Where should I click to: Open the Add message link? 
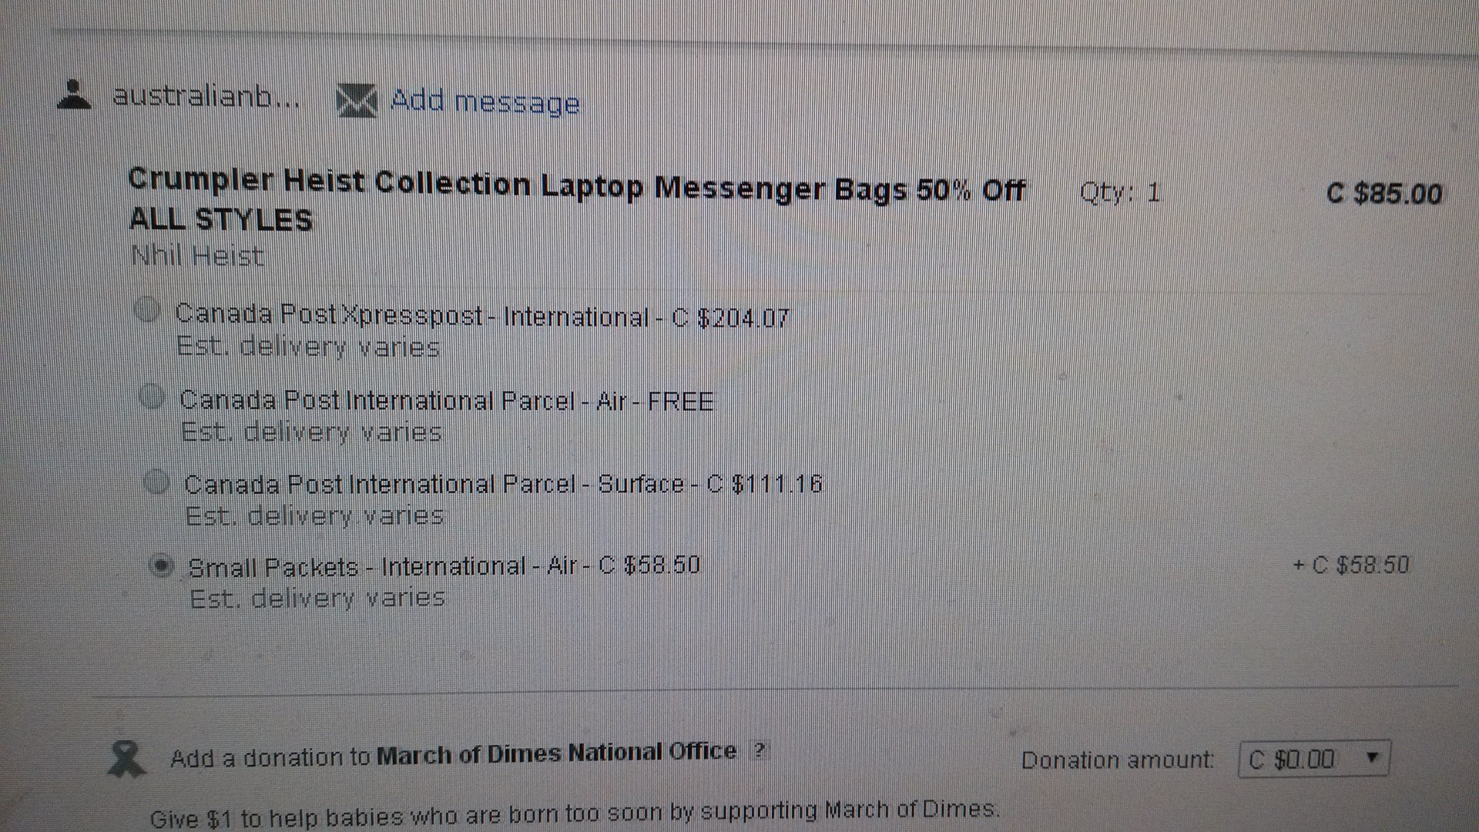coord(485,101)
